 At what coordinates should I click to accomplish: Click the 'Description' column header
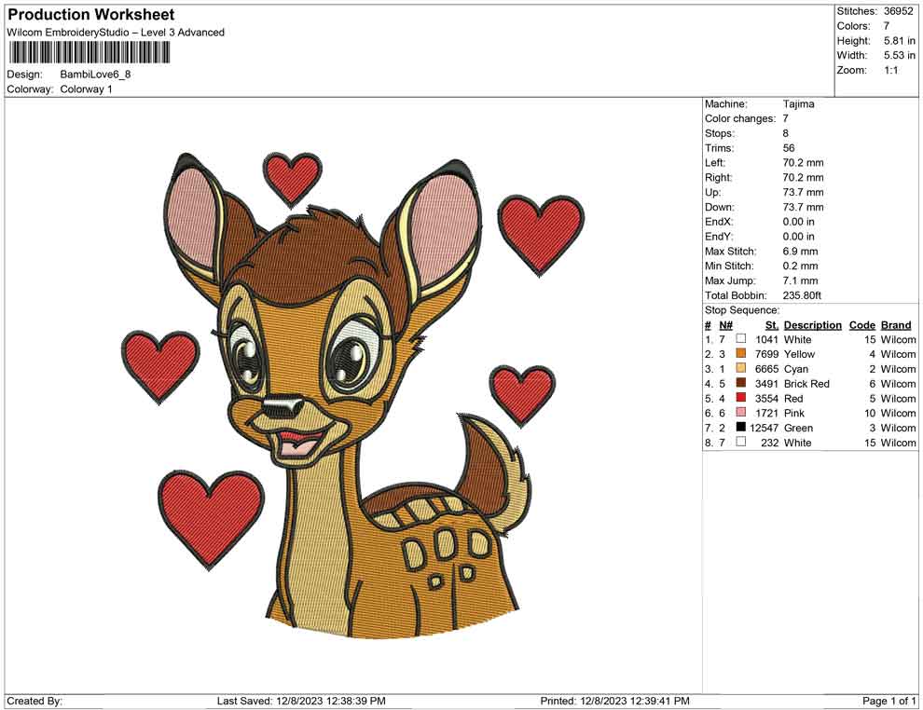813,325
